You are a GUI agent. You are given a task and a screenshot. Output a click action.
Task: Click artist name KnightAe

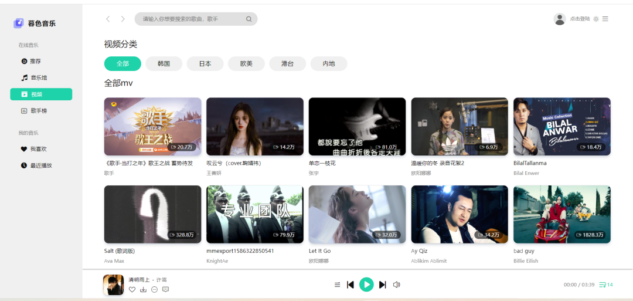click(217, 261)
